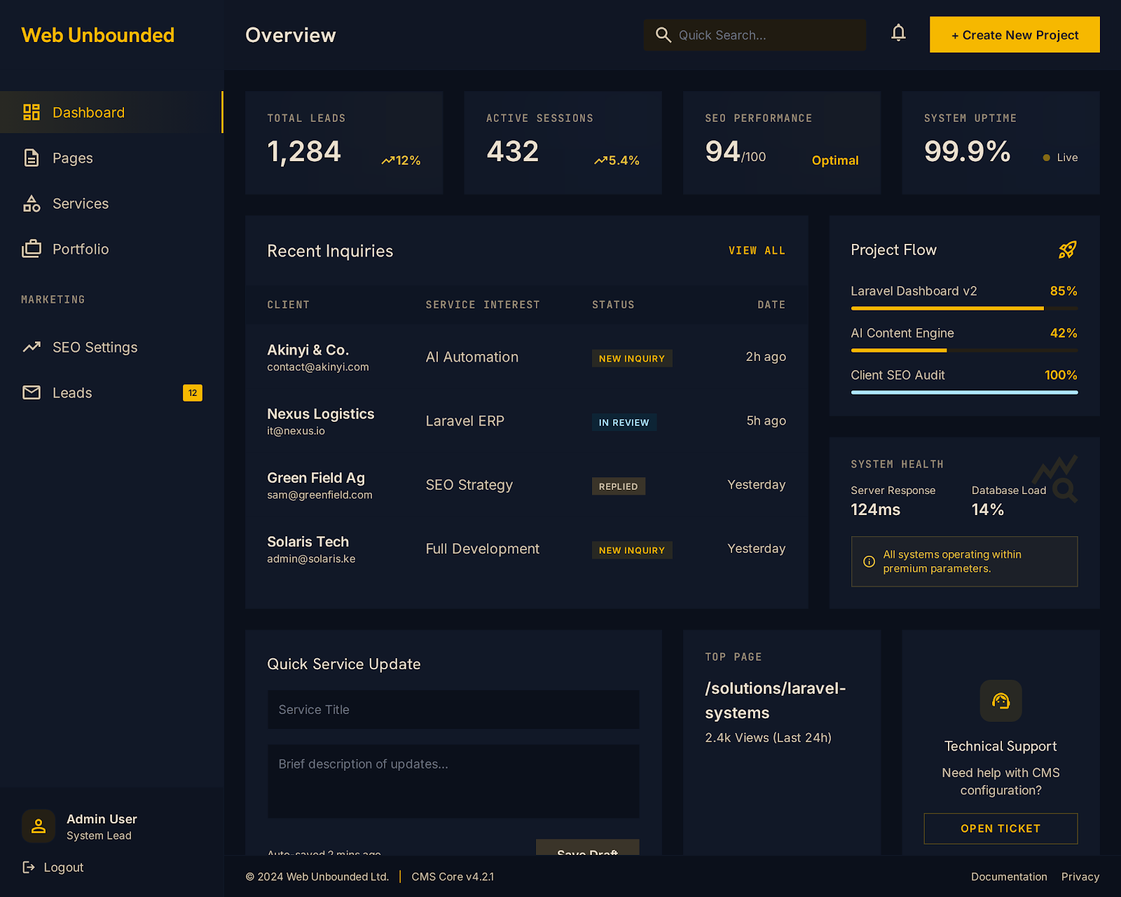
Task: Click the Logout arrow icon
Action: [29, 867]
